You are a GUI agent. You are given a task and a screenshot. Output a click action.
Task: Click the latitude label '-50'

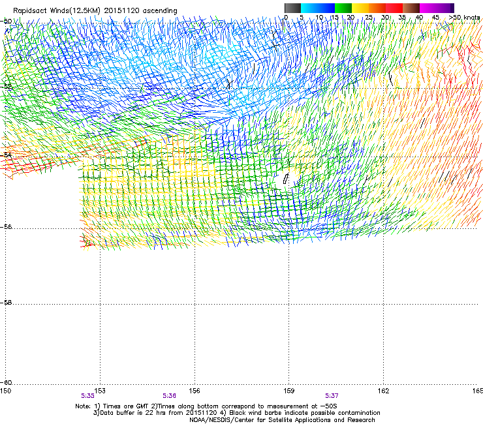click(x=7, y=22)
